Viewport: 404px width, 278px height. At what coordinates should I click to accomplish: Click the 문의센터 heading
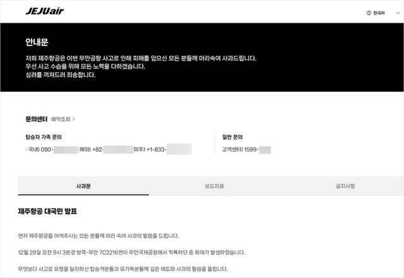click(37, 119)
